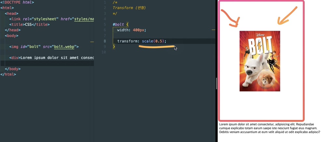This screenshot has height=142, width=322.
Task: Click the opening <body> tag
Action: point(11,36)
